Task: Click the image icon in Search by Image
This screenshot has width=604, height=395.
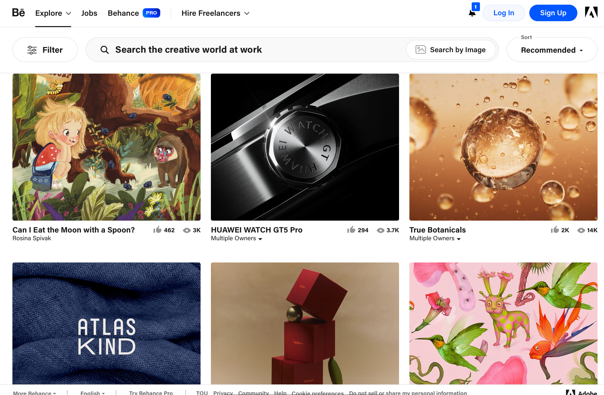Action: 420,49
